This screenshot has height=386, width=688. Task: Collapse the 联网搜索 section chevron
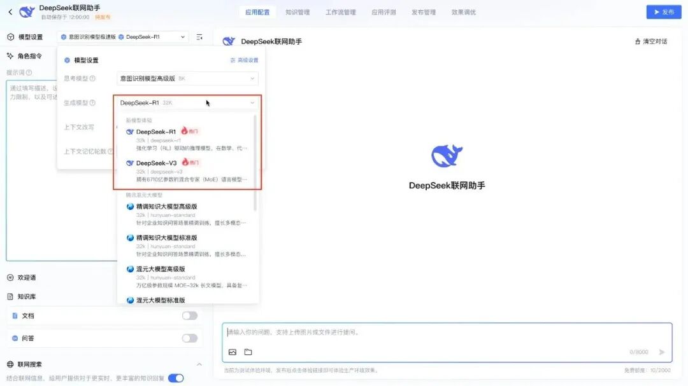point(199,364)
